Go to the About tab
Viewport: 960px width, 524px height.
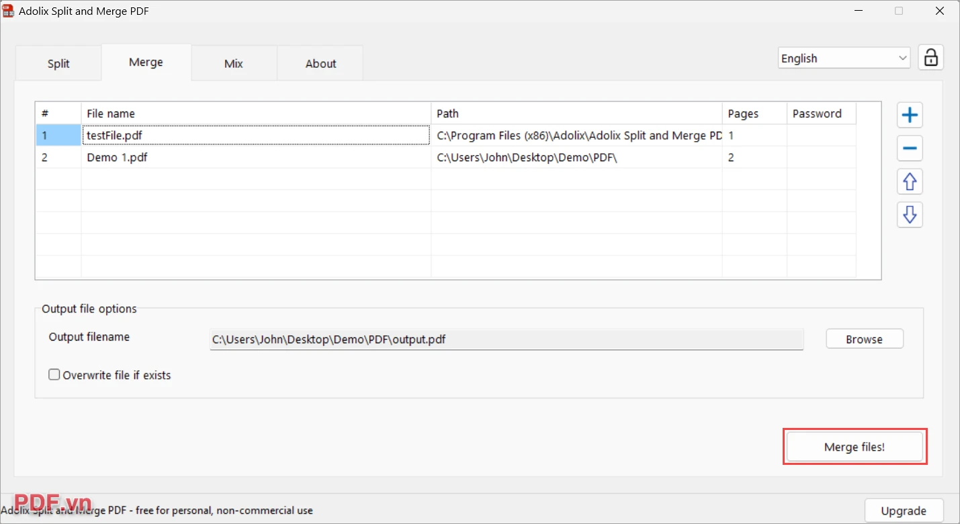coord(320,64)
